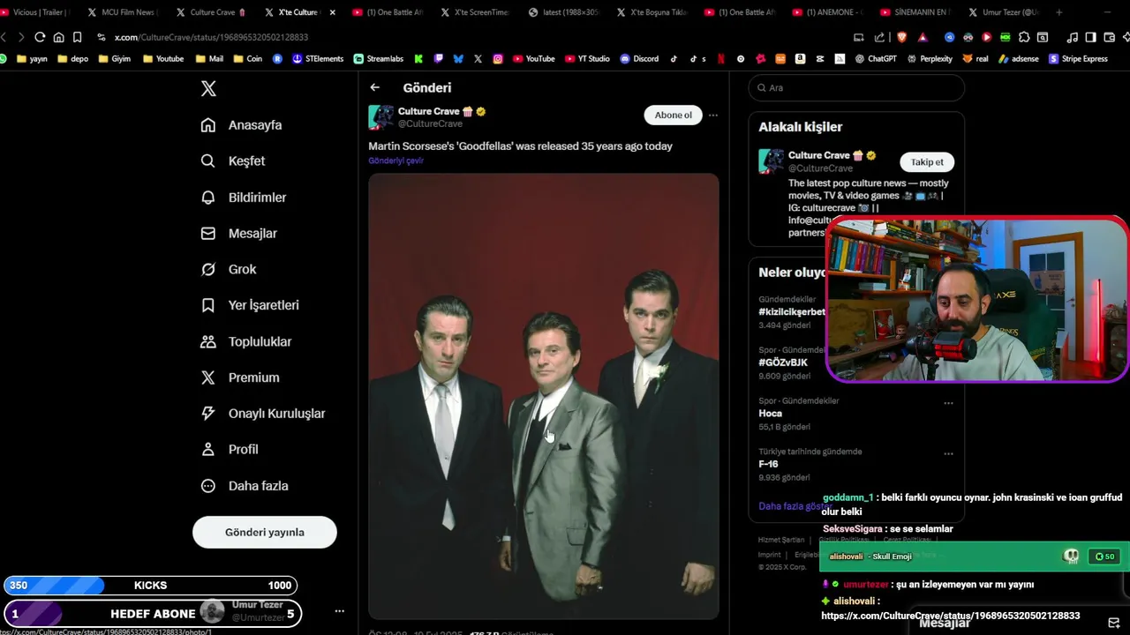Close the active X'te Culture tab

332,12
